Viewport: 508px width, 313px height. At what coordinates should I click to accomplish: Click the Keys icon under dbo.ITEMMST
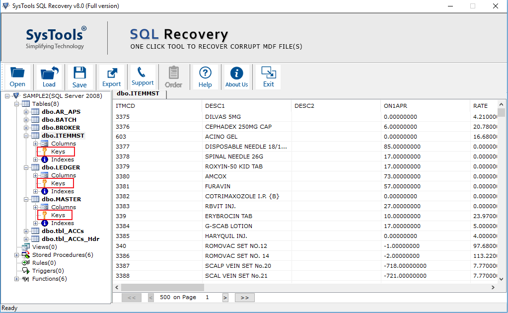pyautogui.click(x=45, y=152)
